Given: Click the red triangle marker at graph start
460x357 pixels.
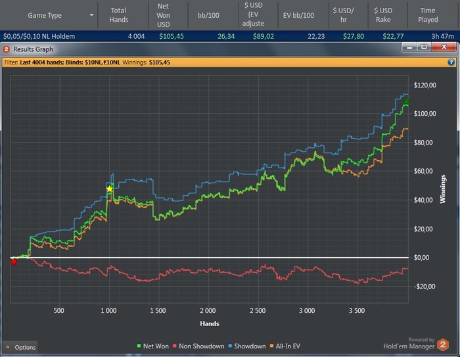Looking at the screenshot, I should (14, 262).
